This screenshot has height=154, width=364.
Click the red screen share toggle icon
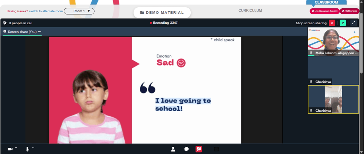(199, 149)
